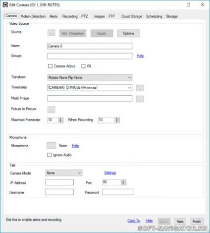Open the Microphone source selector button
Image resolution: width=210 pixels, height=233 pixels.
51,146
